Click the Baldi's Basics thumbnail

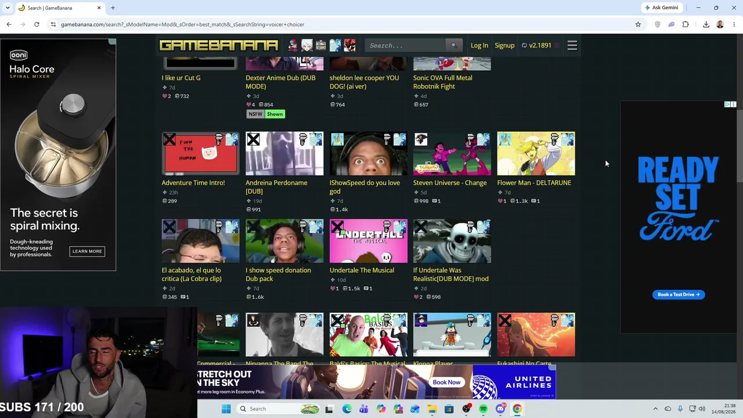coord(369,335)
